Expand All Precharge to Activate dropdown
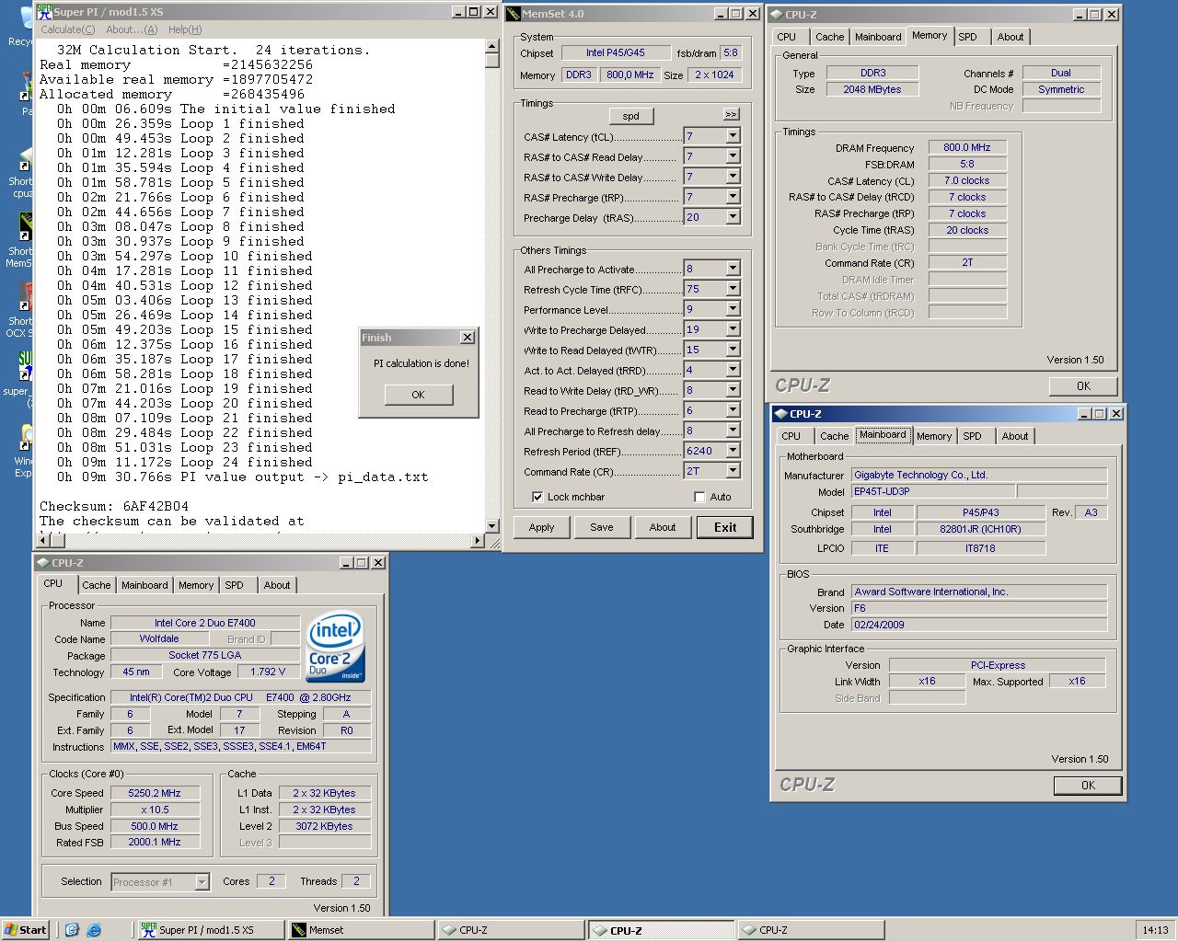 [733, 269]
